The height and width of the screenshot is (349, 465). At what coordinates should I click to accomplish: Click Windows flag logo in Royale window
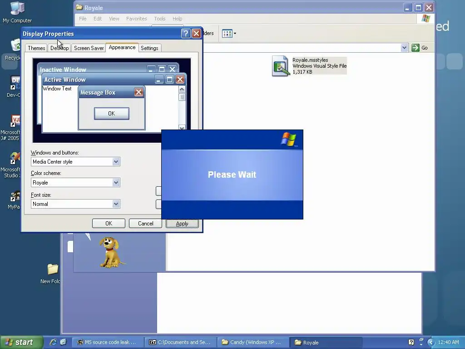426,19
